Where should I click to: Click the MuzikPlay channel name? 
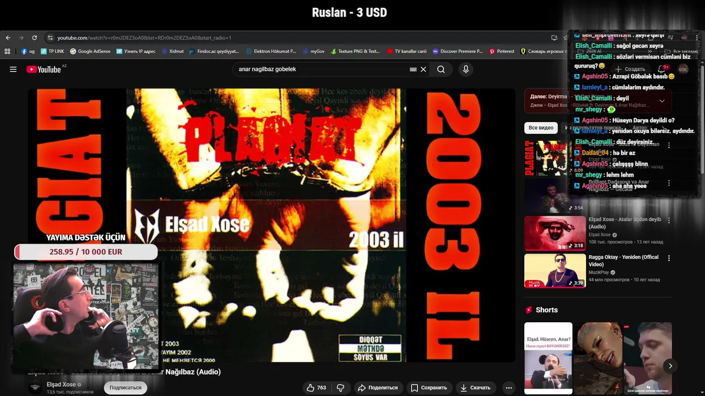(599, 272)
